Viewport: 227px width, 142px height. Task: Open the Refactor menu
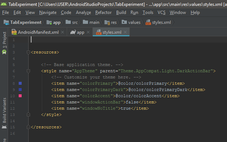coord(104,13)
